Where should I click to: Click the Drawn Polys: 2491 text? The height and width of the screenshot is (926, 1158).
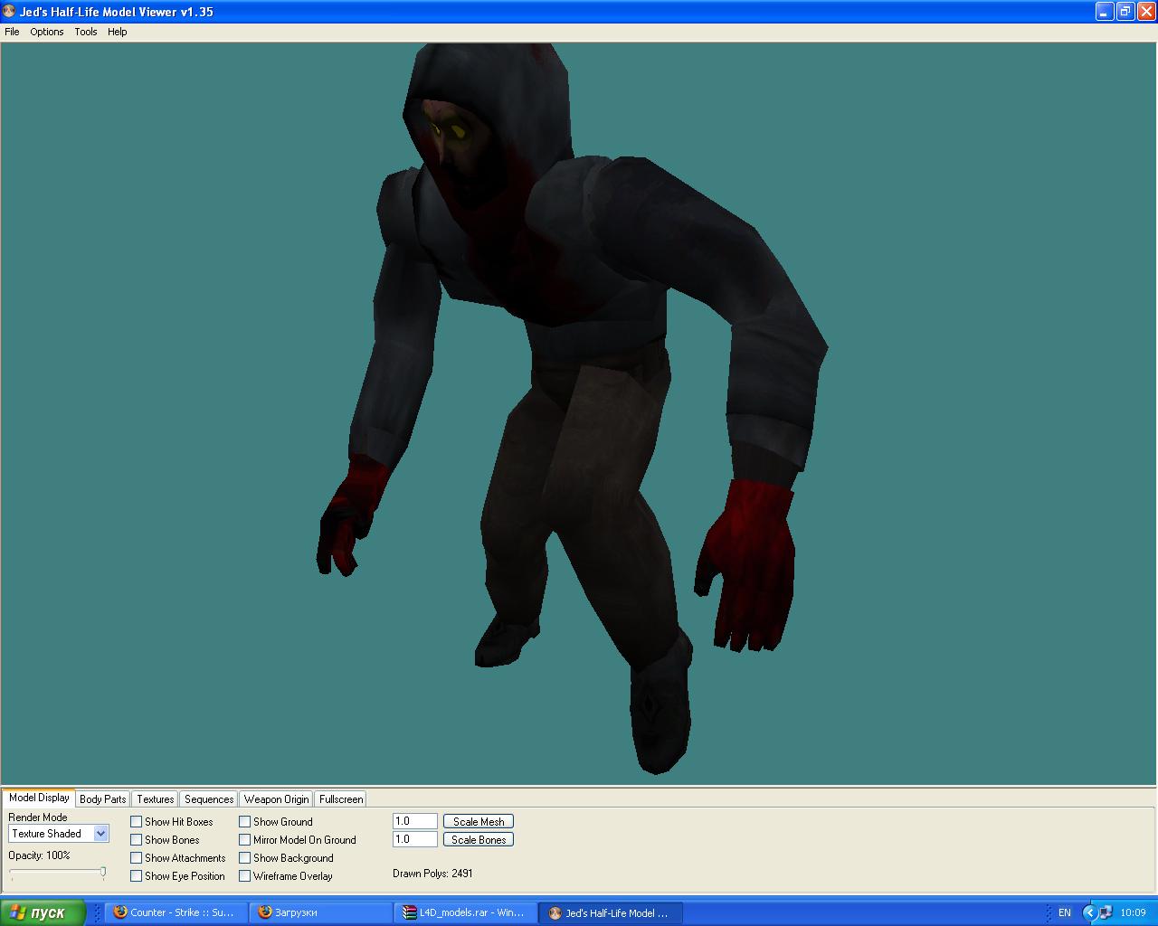[432, 874]
